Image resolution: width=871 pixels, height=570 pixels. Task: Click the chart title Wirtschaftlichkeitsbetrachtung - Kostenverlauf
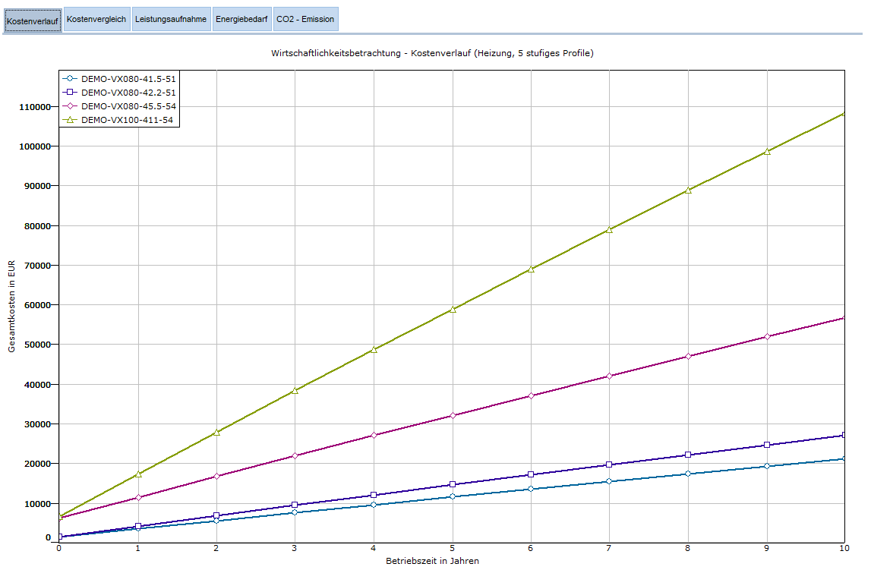point(431,53)
